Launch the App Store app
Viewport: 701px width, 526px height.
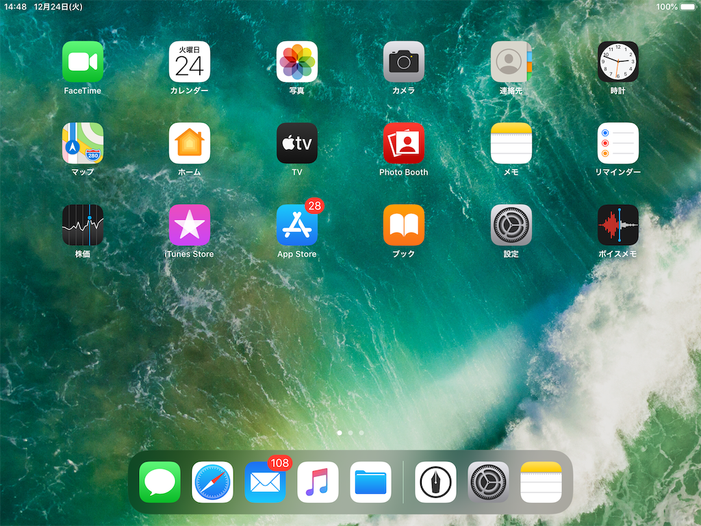click(297, 225)
